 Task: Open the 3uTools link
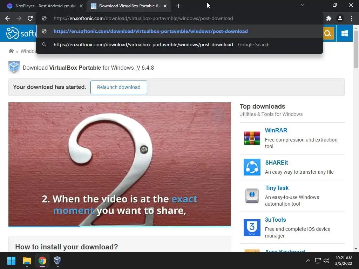tap(276, 220)
